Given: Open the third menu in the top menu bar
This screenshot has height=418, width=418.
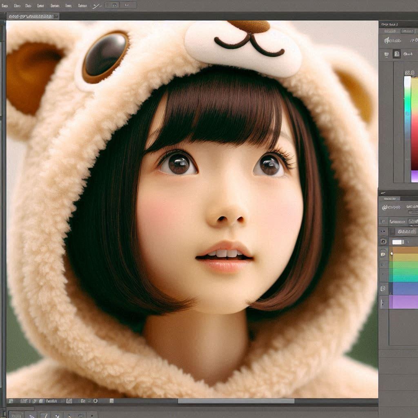Looking at the screenshot, I should click(28, 6).
